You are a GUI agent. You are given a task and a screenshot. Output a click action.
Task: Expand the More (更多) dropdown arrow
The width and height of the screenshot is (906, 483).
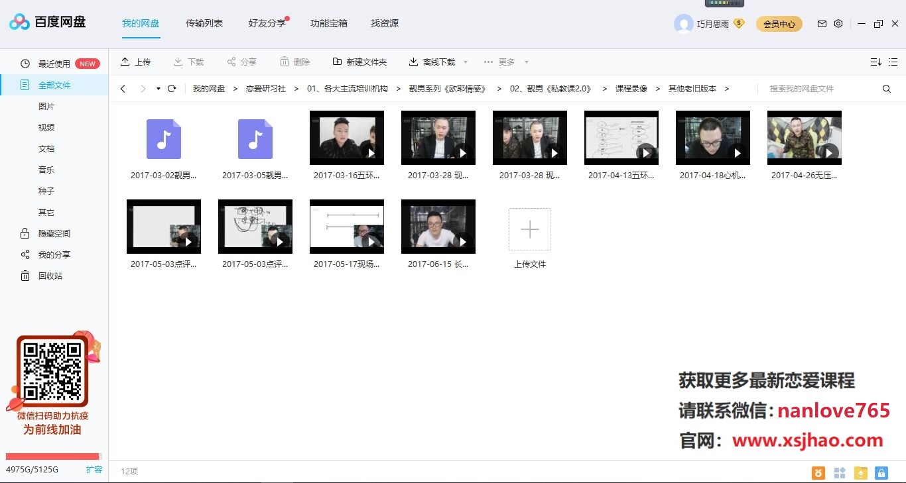[526, 62]
